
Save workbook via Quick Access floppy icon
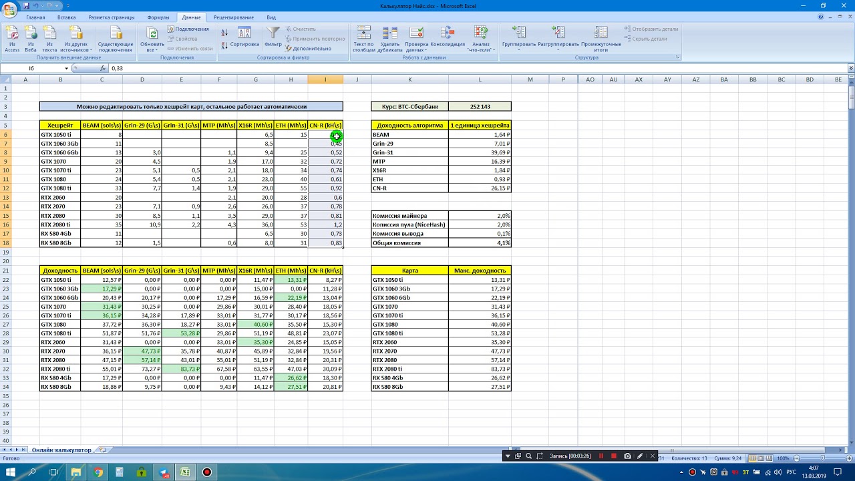(25, 5)
